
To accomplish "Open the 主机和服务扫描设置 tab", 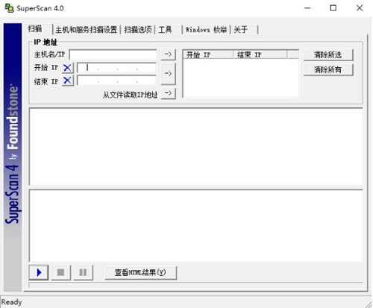I will click(x=87, y=30).
